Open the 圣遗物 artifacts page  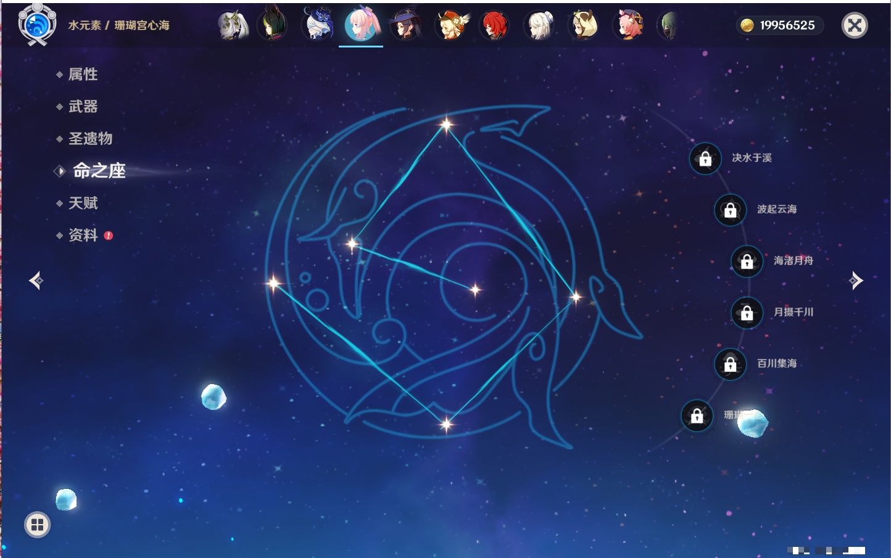(90, 139)
